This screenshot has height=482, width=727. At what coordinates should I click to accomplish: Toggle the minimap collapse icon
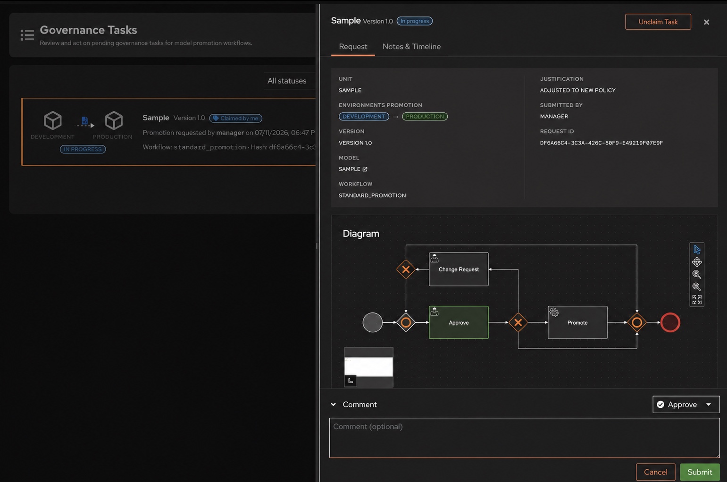[x=351, y=381]
